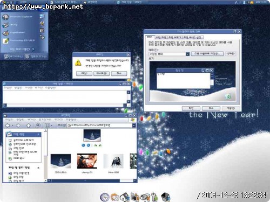270x202 pixels.
Task: Click the Search magnifier in Explorer toolbar
Action: [x=38, y=126]
